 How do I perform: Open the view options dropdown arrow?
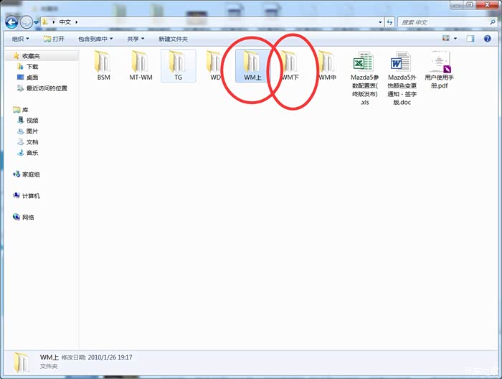tap(455, 39)
